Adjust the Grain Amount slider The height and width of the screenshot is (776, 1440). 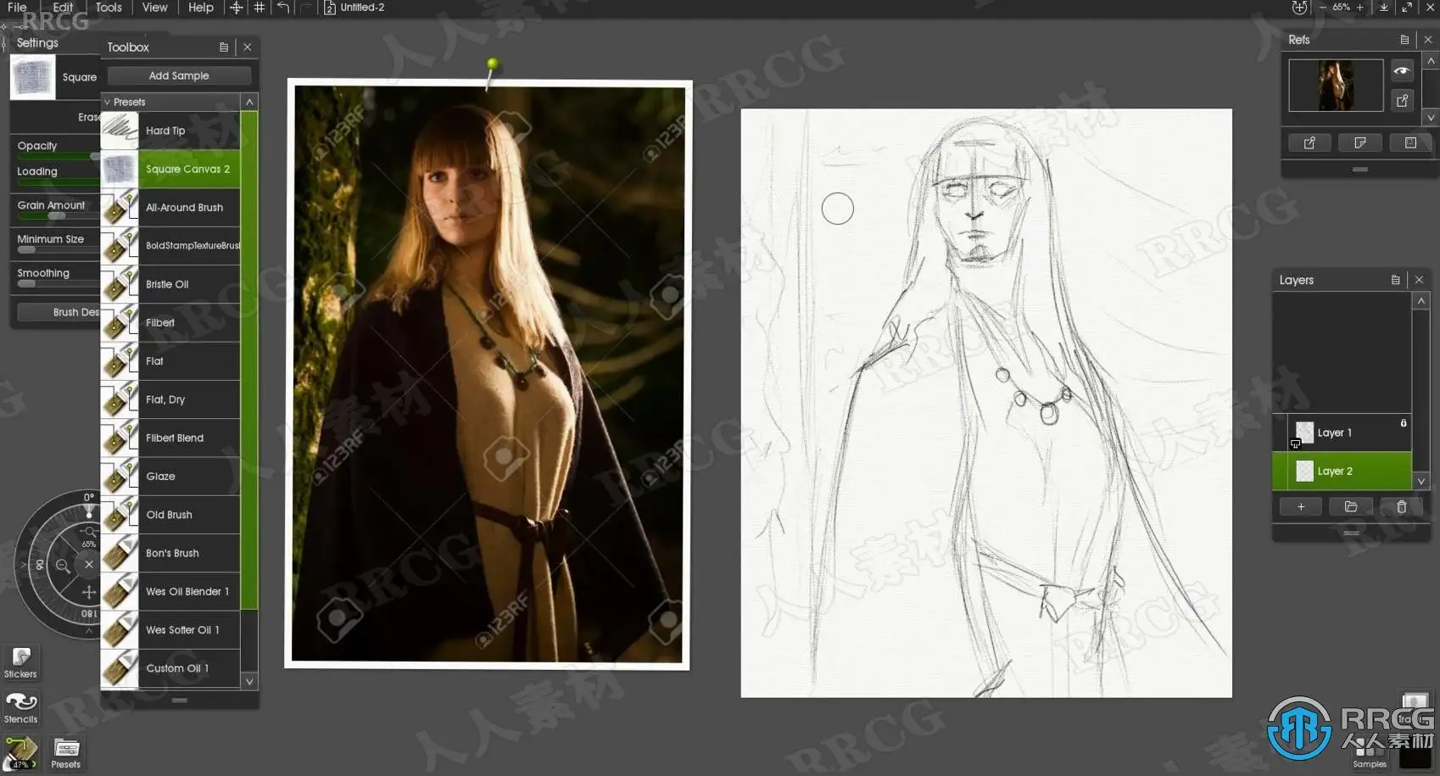[x=58, y=215]
